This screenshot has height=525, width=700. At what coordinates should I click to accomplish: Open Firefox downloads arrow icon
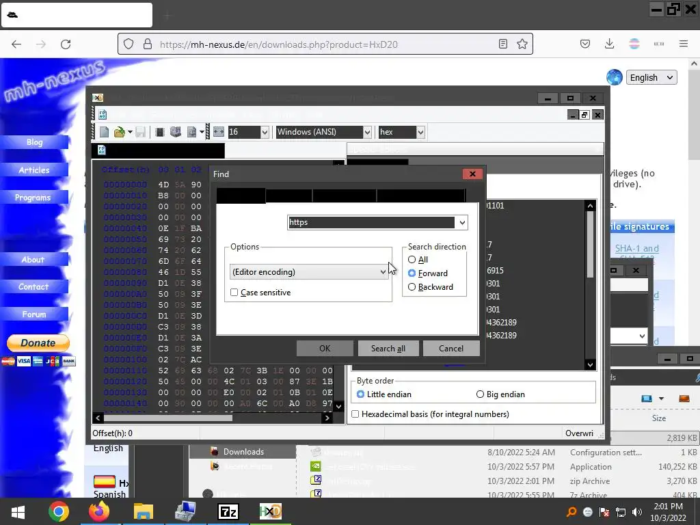click(x=609, y=44)
